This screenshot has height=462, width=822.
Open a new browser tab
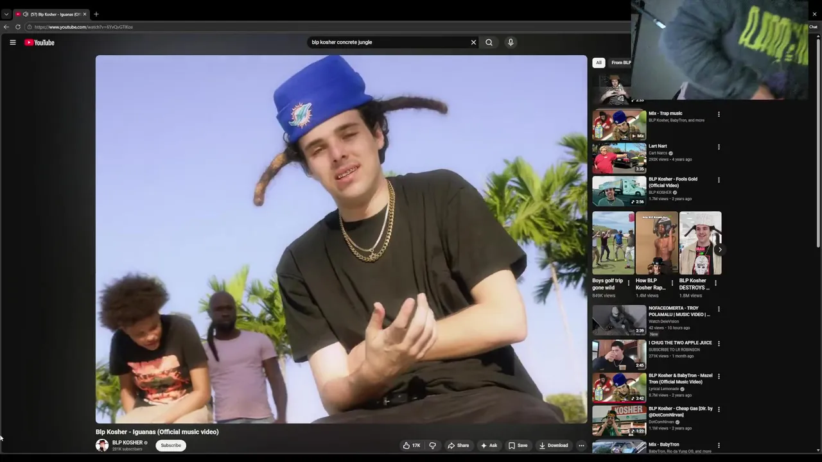(96, 14)
